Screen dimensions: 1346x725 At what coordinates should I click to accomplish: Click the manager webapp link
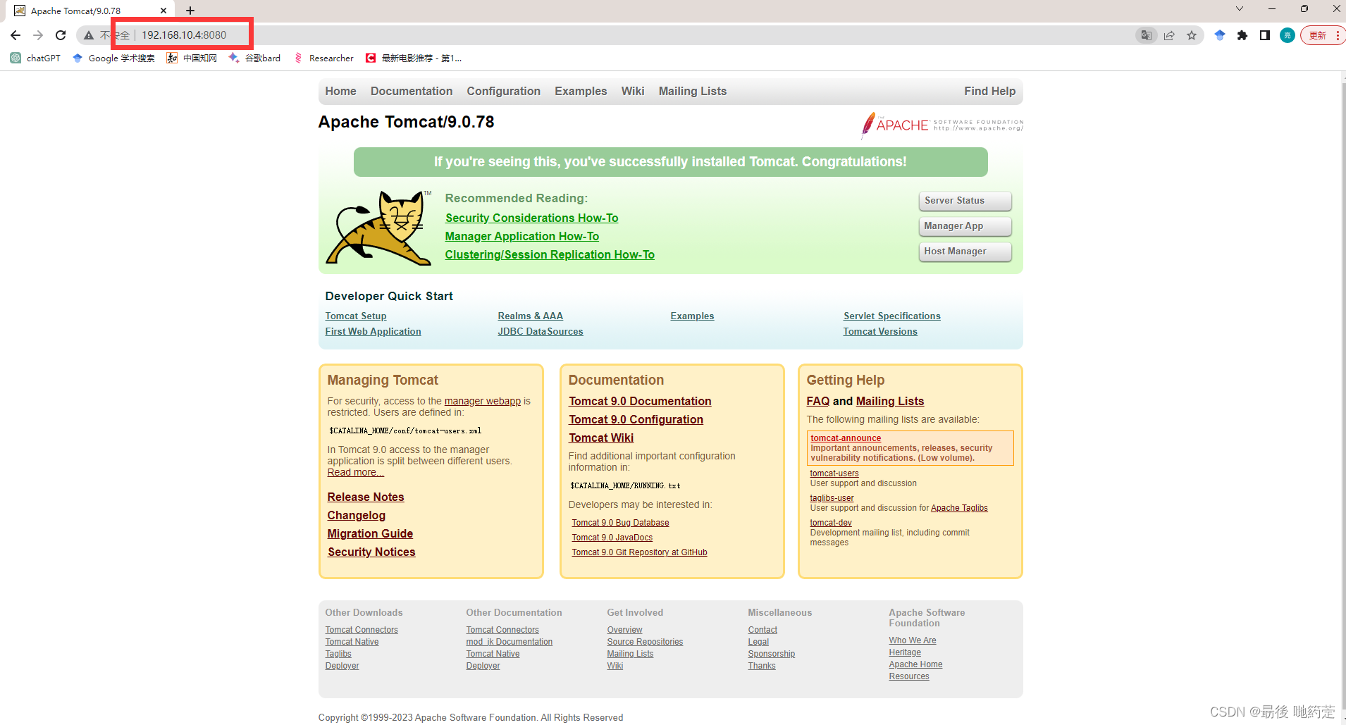click(482, 401)
